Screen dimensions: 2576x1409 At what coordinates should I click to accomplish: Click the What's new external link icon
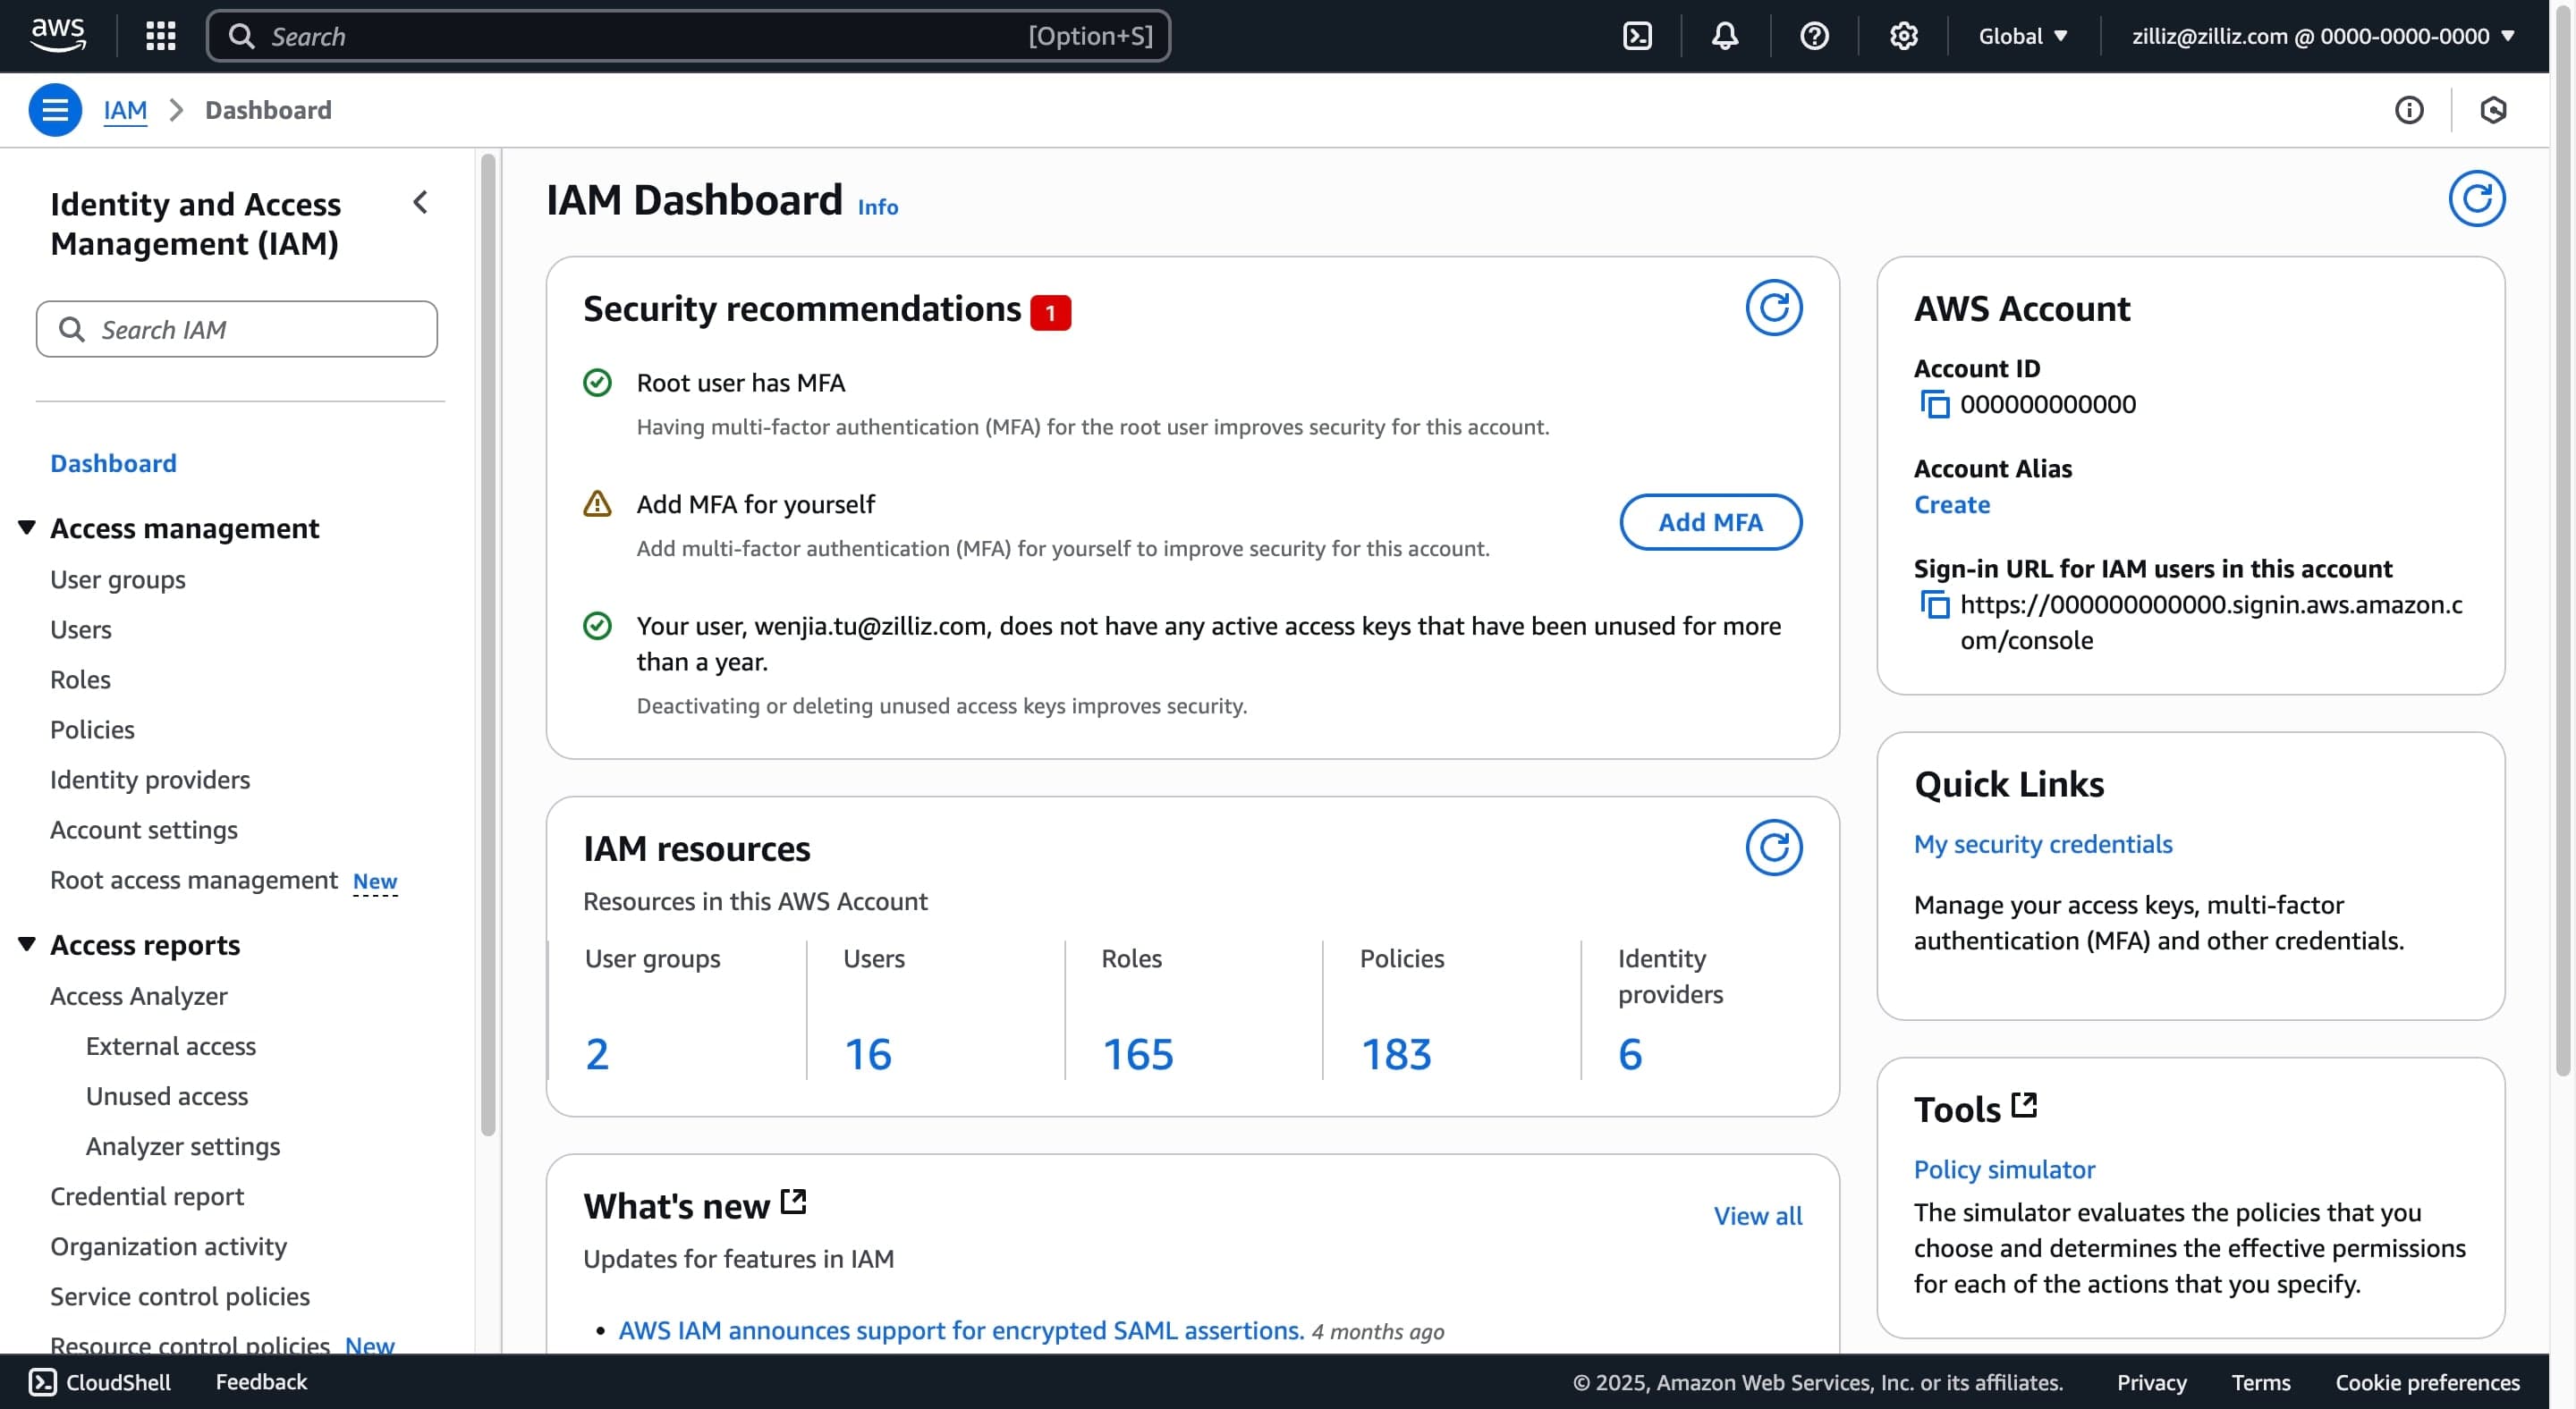point(793,1202)
